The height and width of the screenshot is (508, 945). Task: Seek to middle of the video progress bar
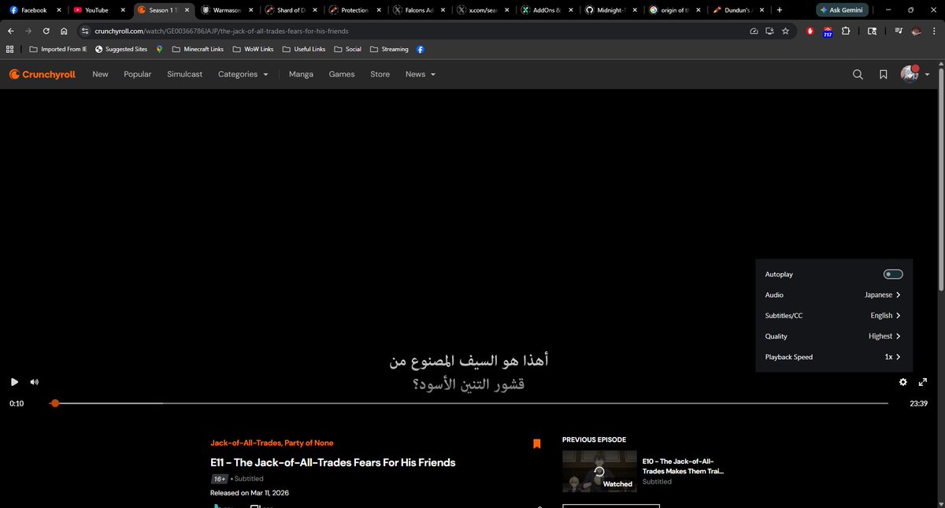[472, 403]
